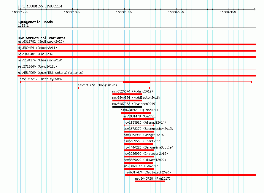264x193 pixels.
Task: Select nsv3187282 (Chaisson2019) label
Action: click(x=134, y=104)
